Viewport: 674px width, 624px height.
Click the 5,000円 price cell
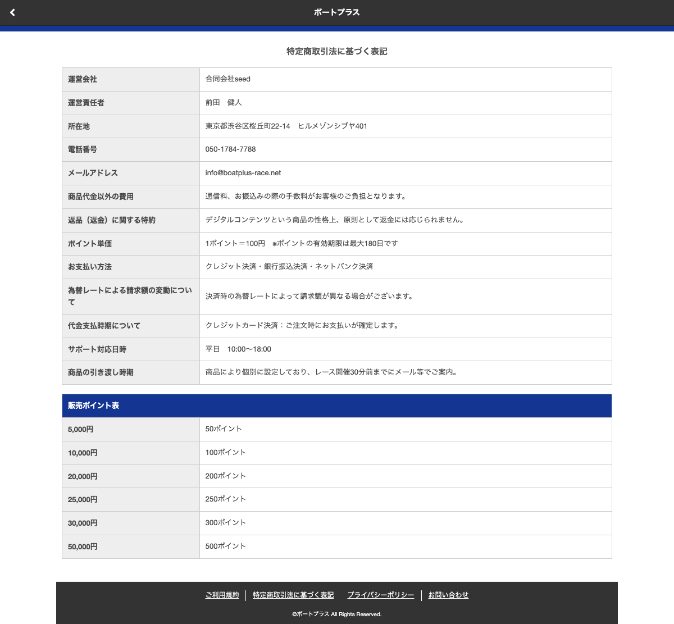131,429
